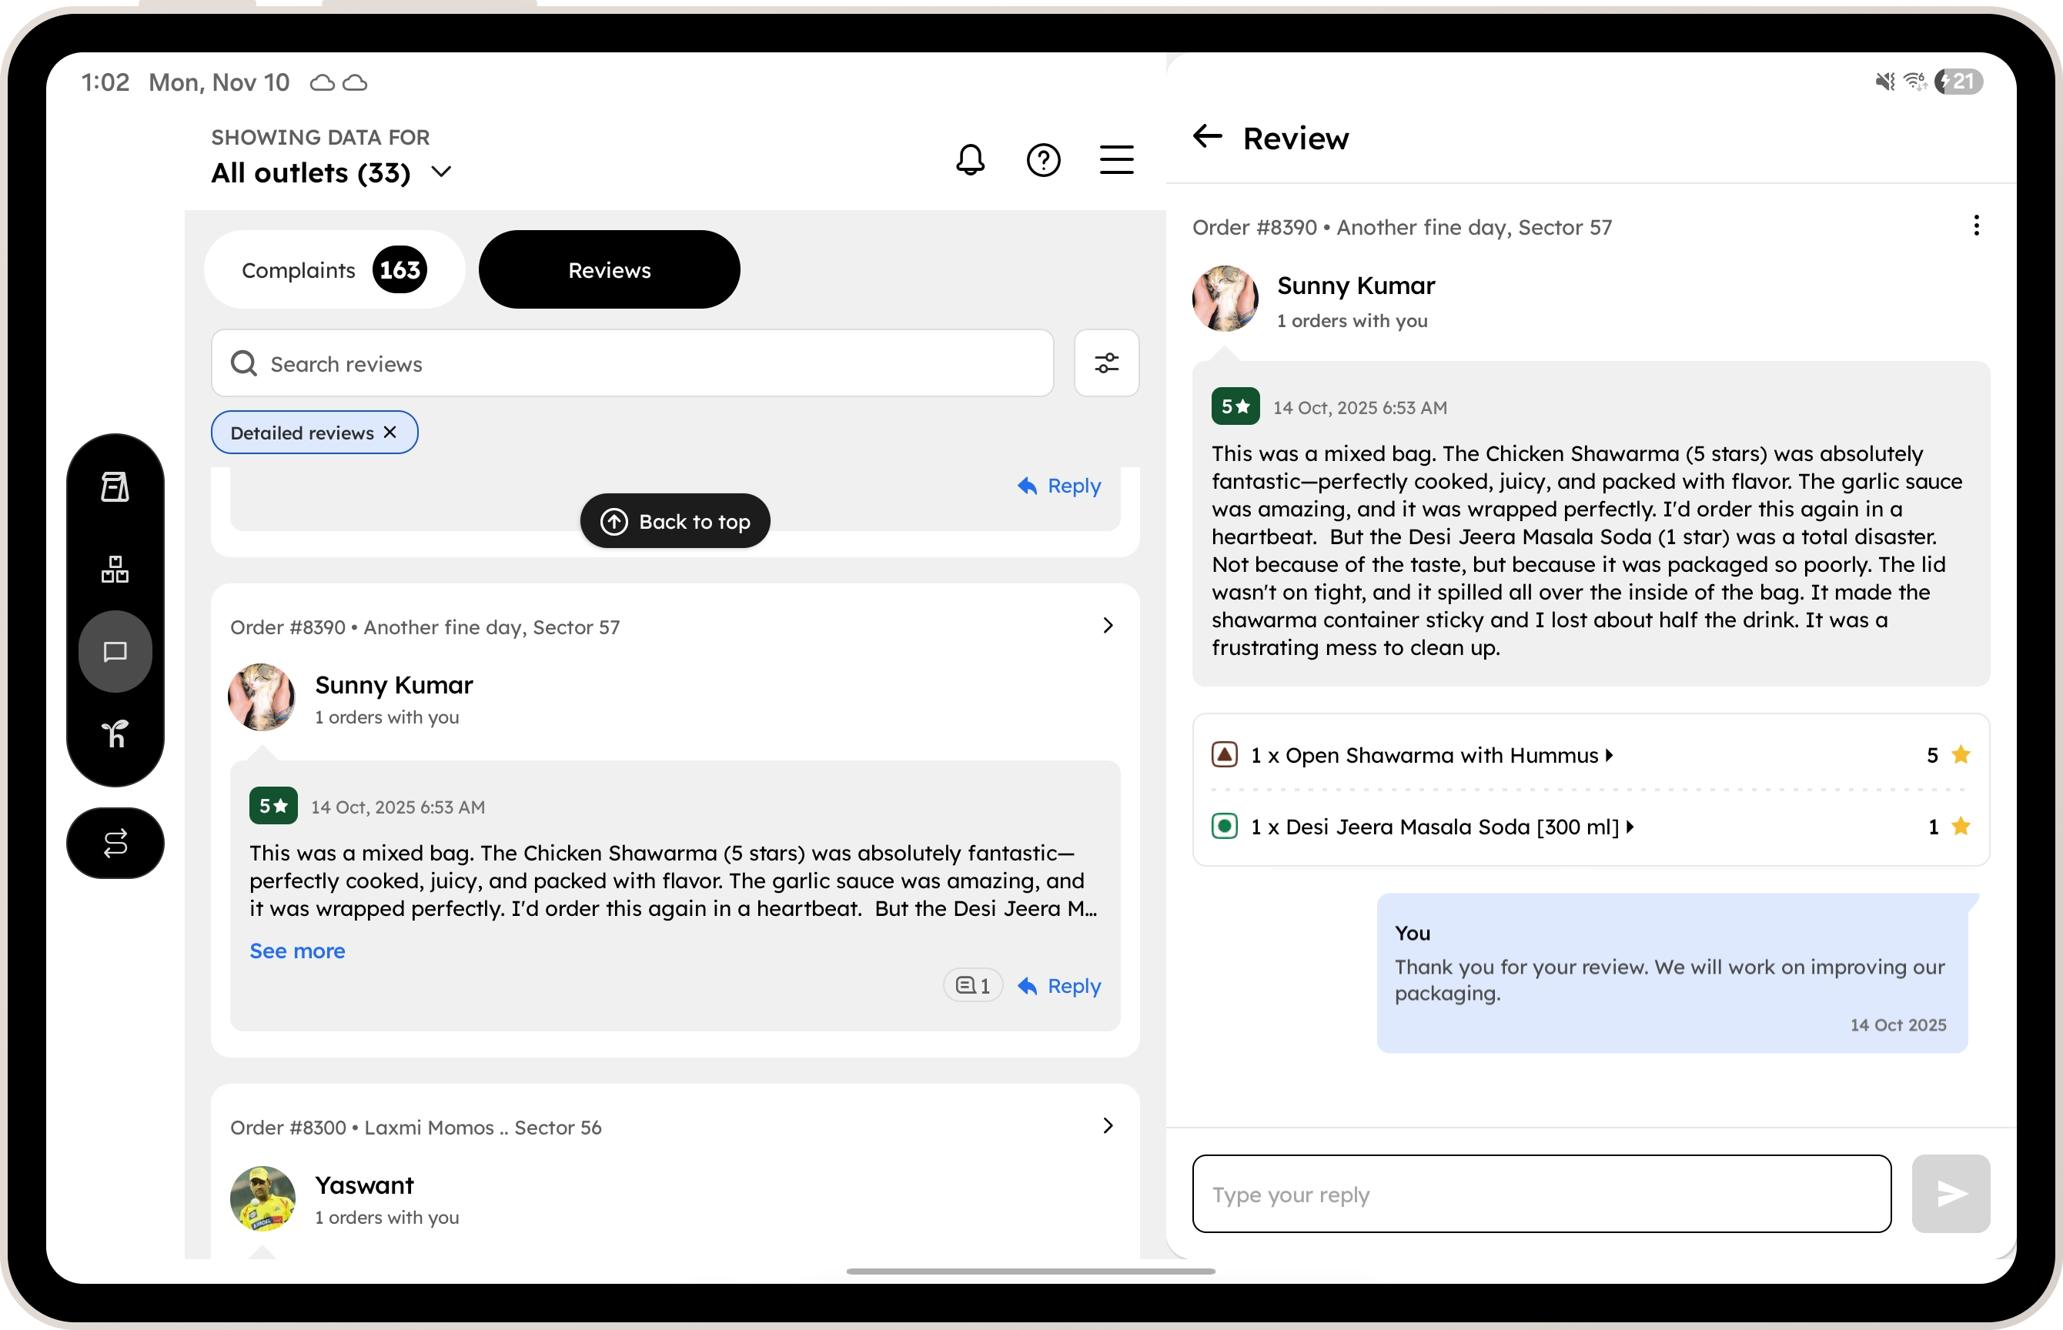Open the notifications bell
The image size is (2063, 1330).
tap(970, 160)
